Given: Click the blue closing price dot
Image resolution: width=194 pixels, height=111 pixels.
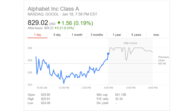Looking at the screenshot, I should coord(108,54).
